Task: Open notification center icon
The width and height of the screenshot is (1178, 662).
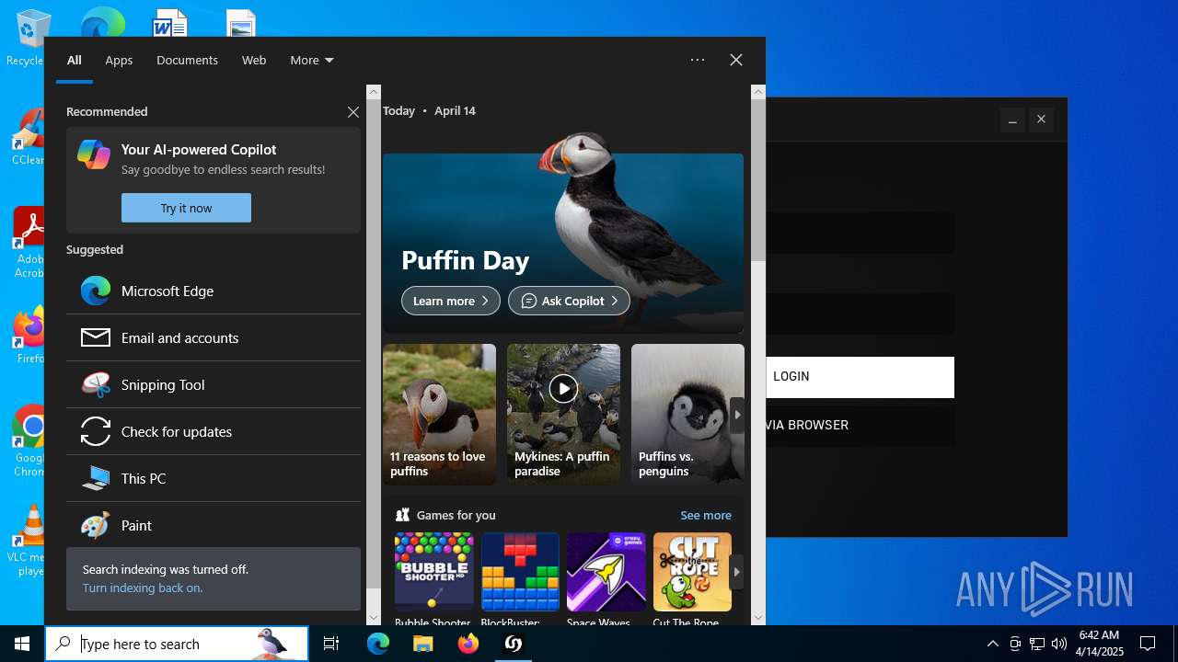Action: (x=1148, y=644)
